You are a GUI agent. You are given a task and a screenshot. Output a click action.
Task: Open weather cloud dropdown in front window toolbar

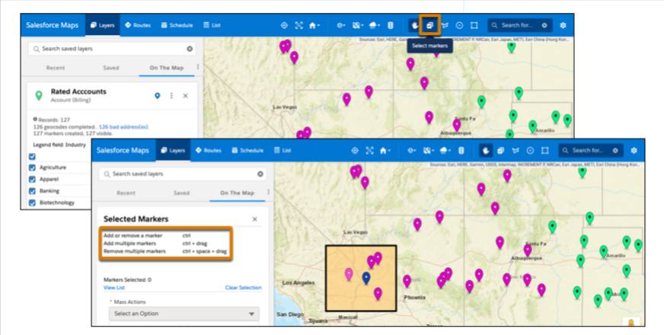point(445,150)
